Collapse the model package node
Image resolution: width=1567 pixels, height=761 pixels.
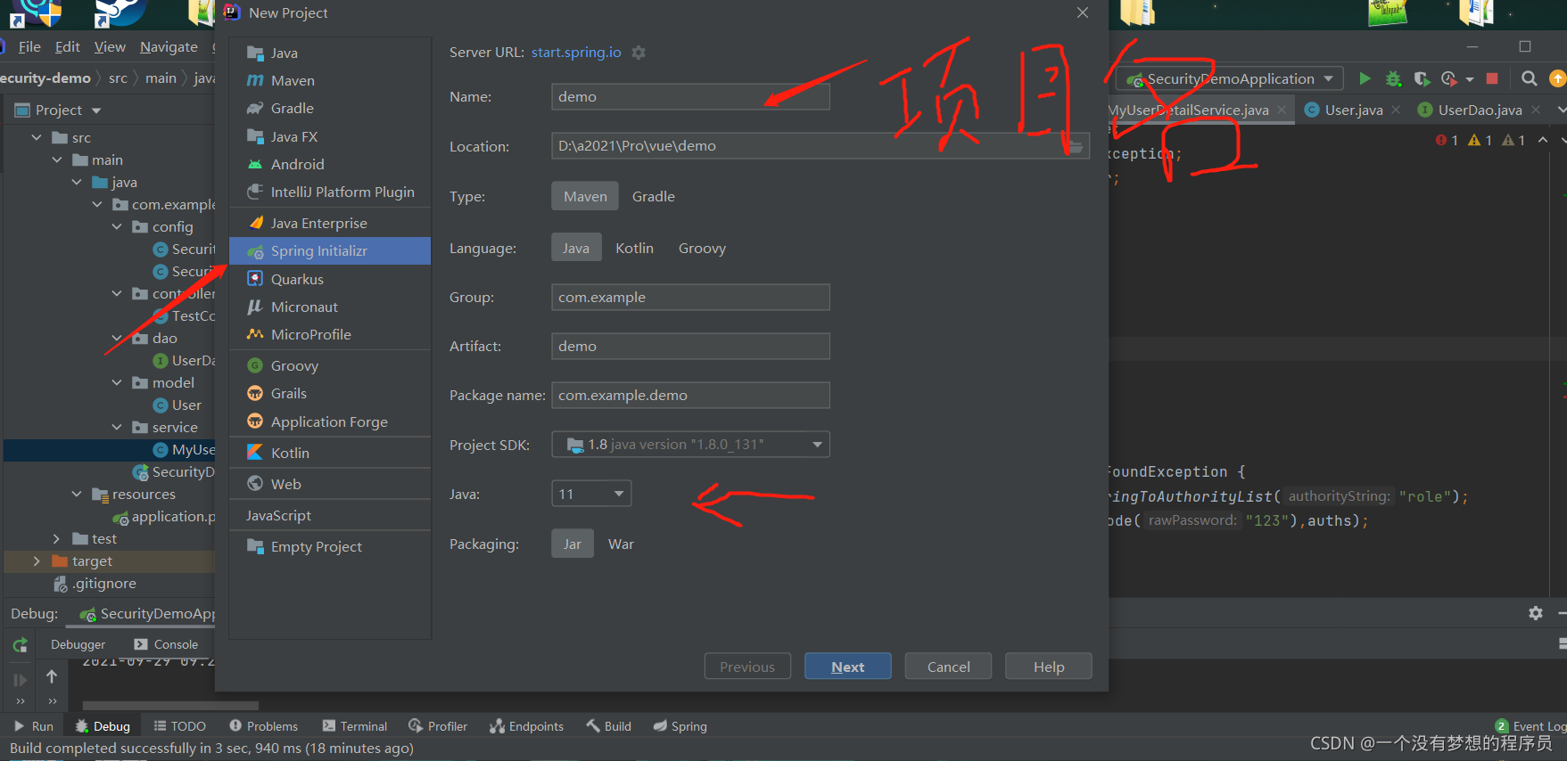pyautogui.click(x=117, y=382)
